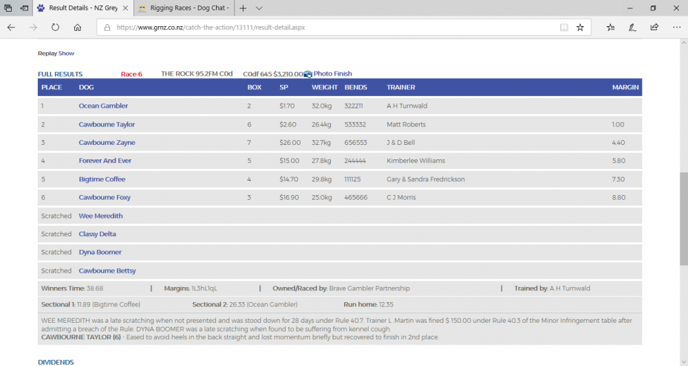Select the Result Details NZ Grey tab
Viewport: 688px width, 366px height.
[83, 8]
